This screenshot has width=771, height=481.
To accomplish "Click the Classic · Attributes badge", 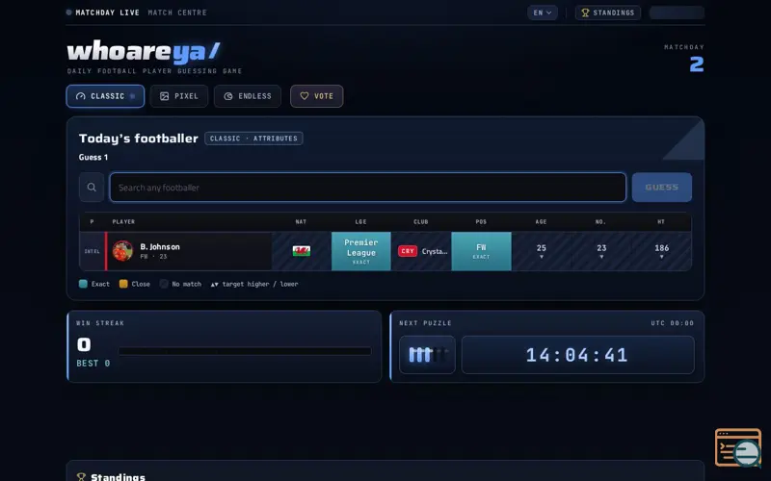I will (x=253, y=139).
